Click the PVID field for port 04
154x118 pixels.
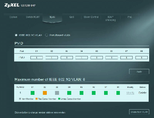tap(82, 57)
